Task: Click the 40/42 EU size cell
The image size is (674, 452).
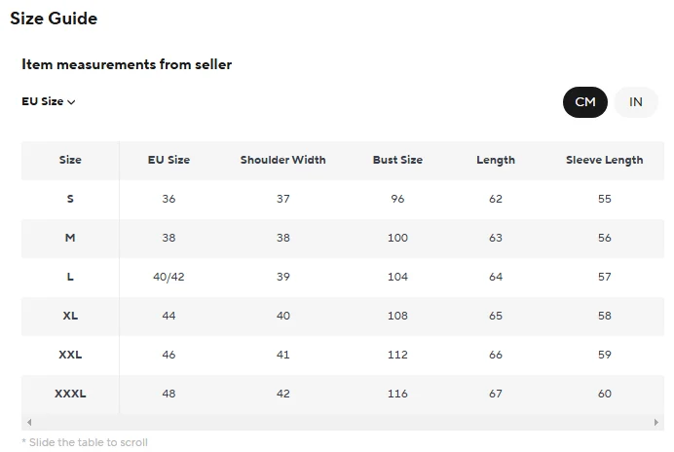Action: [168, 277]
